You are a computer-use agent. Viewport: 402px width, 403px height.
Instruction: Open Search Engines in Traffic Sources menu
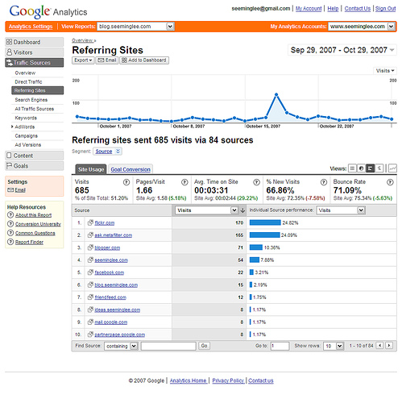(31, 100)
